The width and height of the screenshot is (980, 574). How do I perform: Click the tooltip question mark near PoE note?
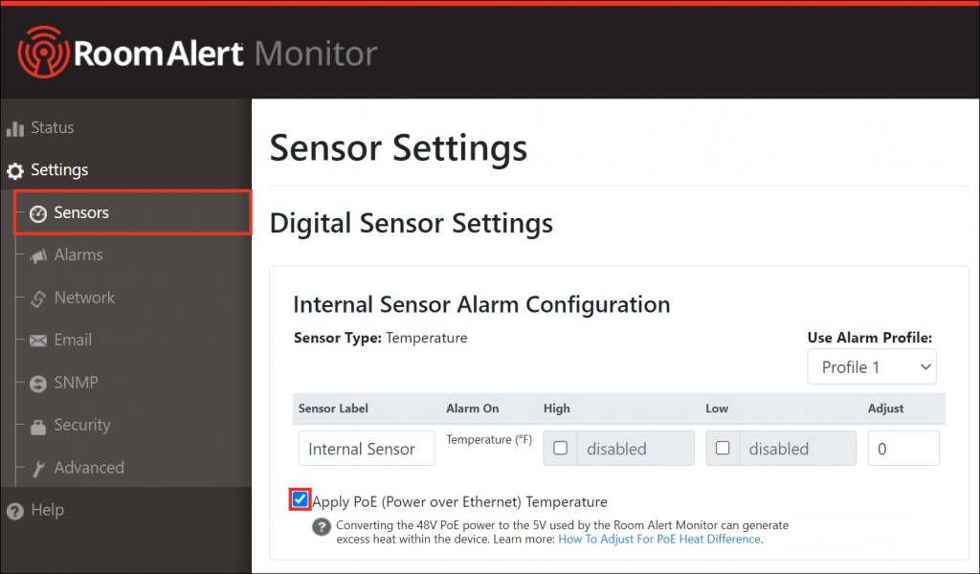pyautogui.click(x=321, y=527)
